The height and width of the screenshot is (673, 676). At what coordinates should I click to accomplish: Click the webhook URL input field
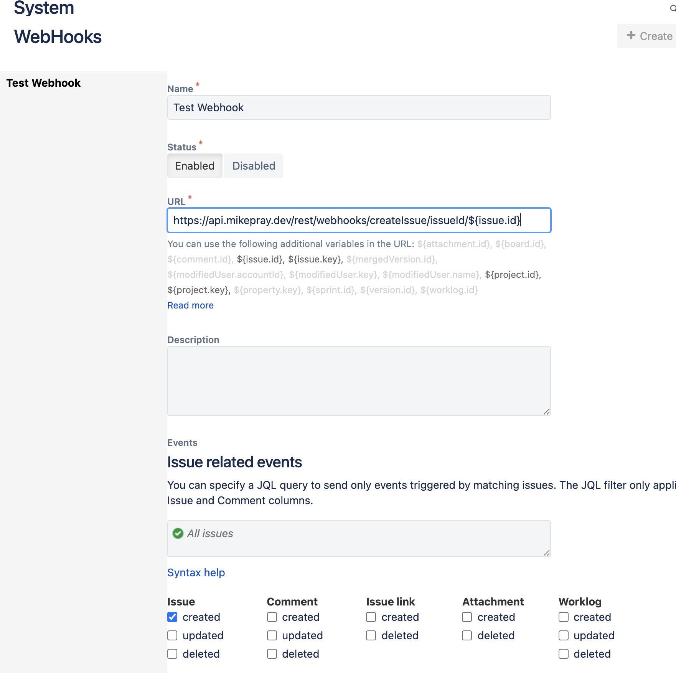(x=359, y=220)
